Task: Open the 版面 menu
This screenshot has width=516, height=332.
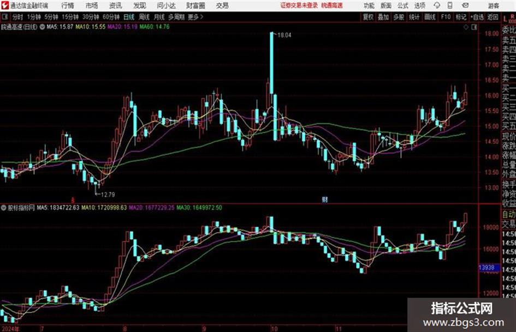Action: click(x=385, y=5)
